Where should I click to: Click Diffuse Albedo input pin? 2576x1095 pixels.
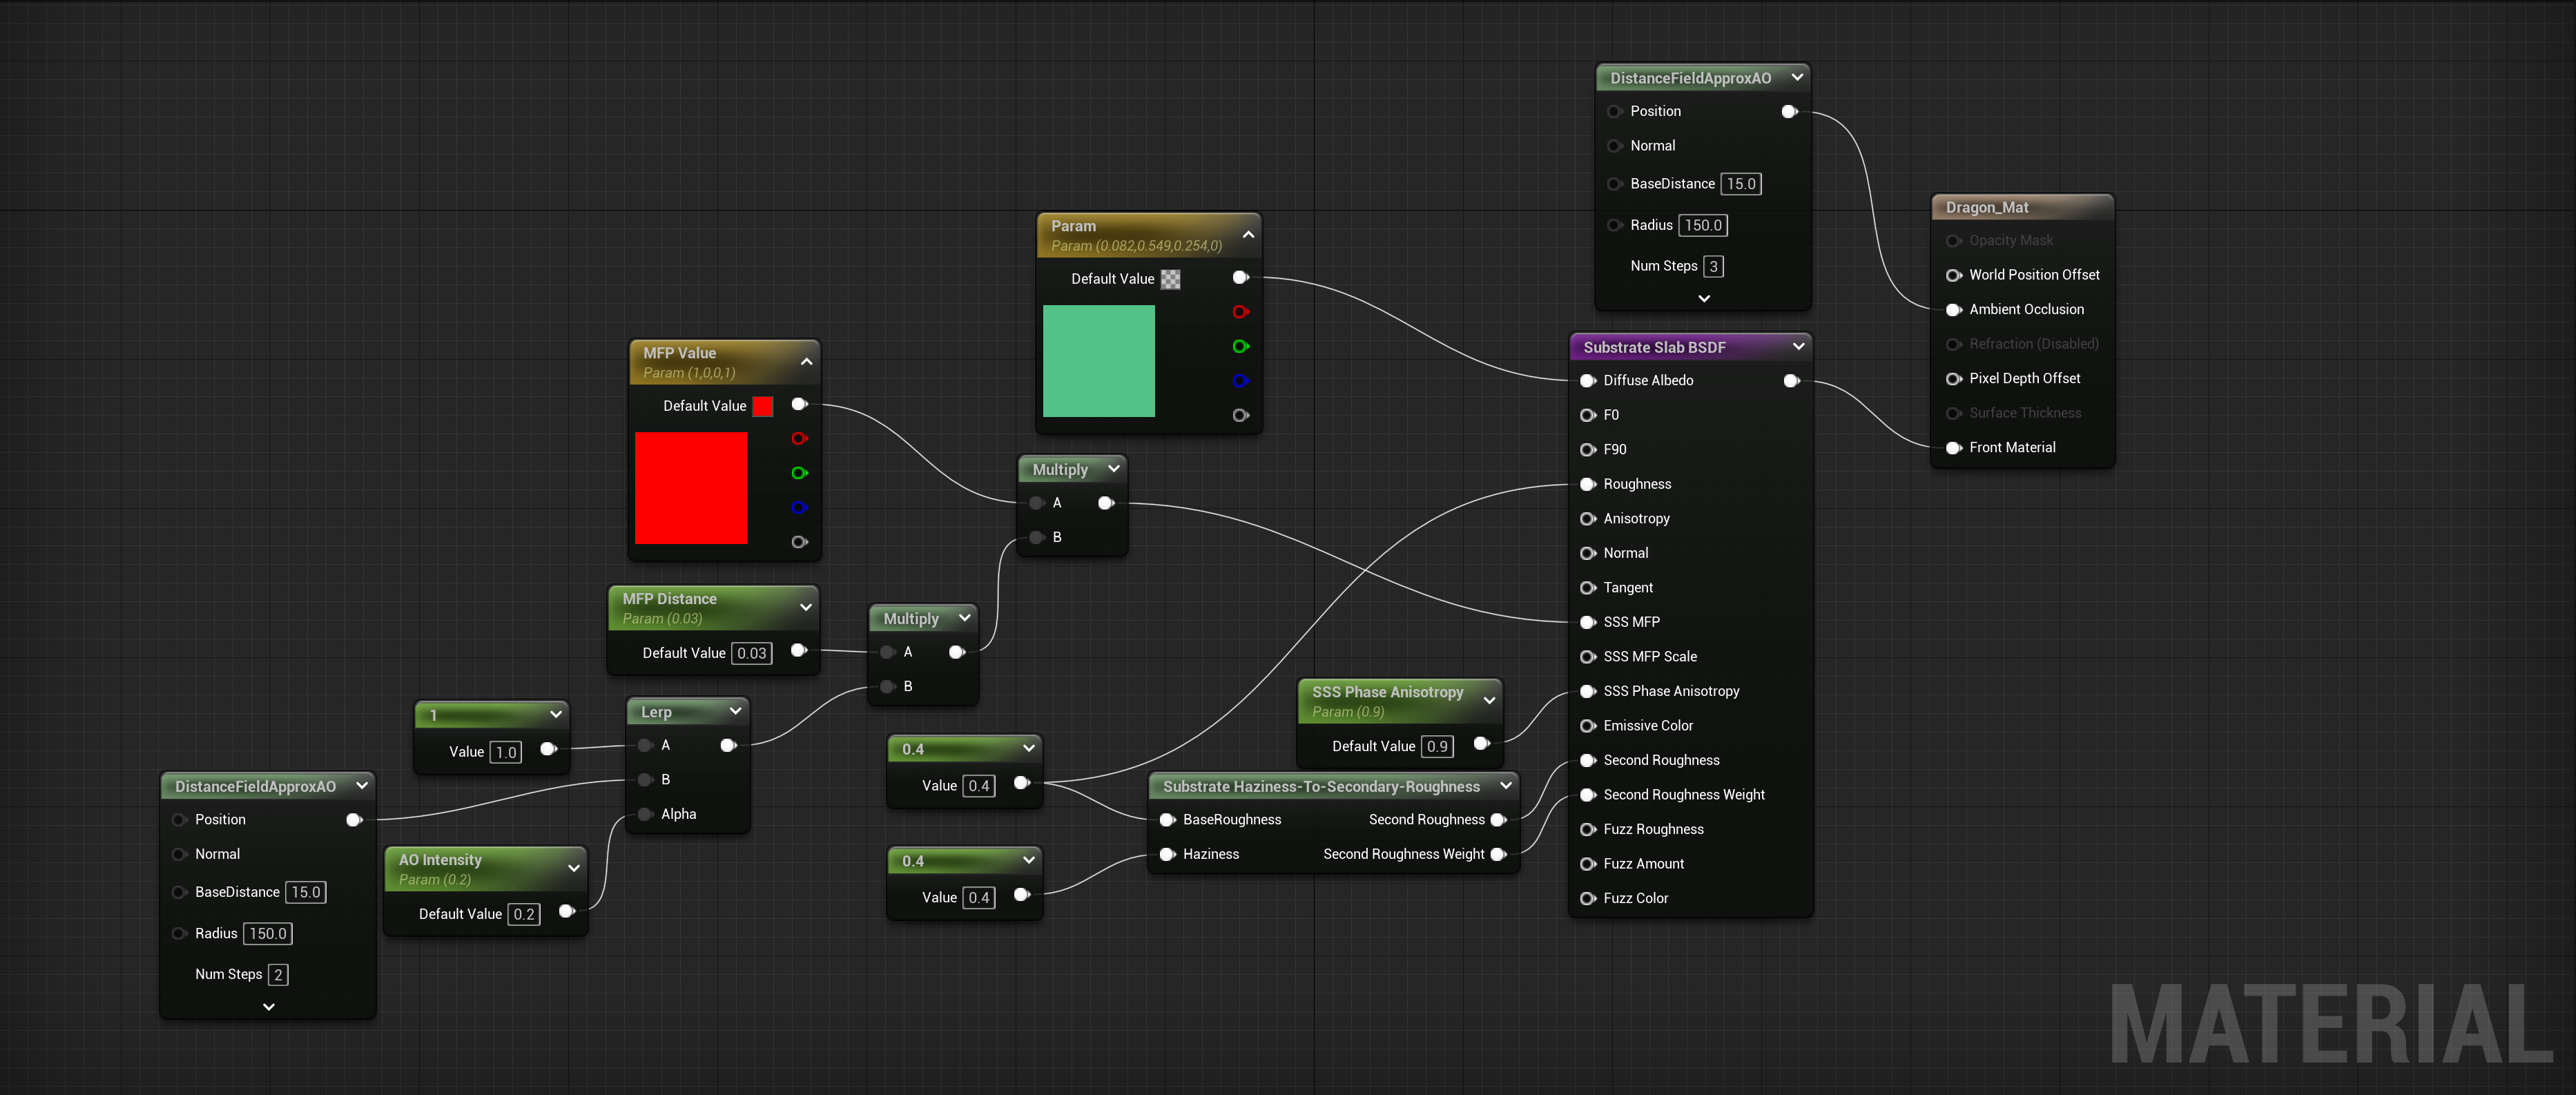click(x=1587, y=381)
